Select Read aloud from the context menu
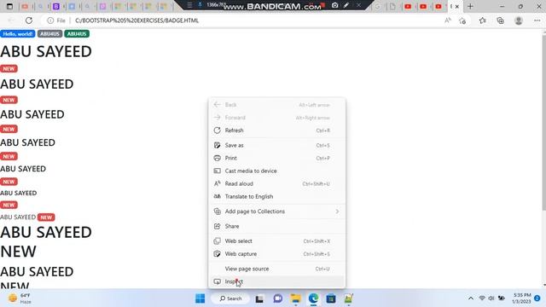 [x=276, y=183]
